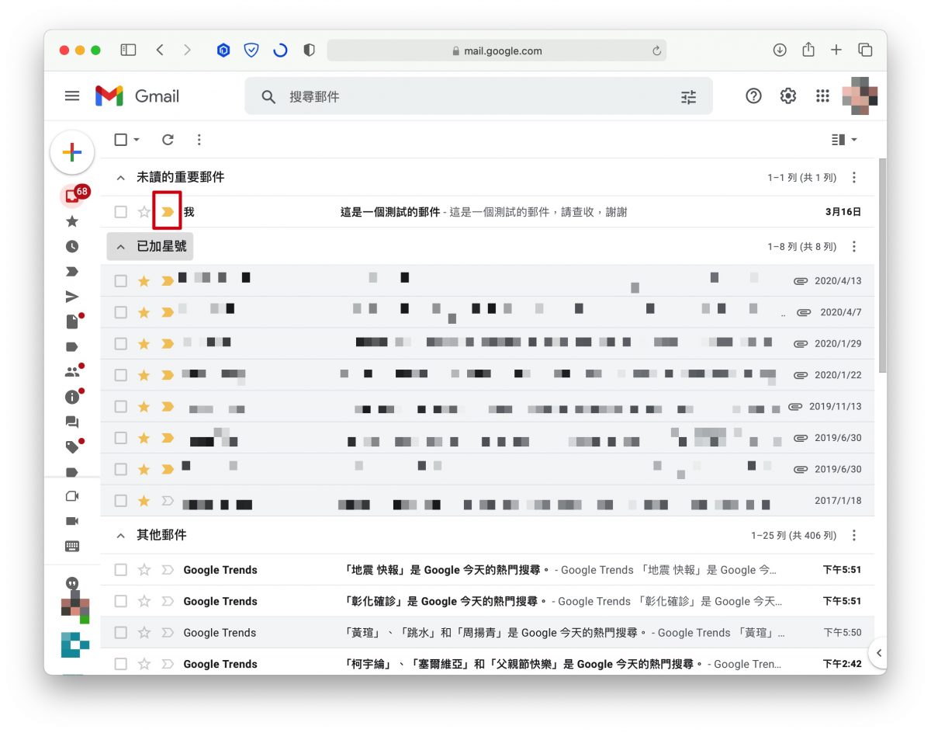Unstar the 2020/4/7 mail

click(144, 312)
